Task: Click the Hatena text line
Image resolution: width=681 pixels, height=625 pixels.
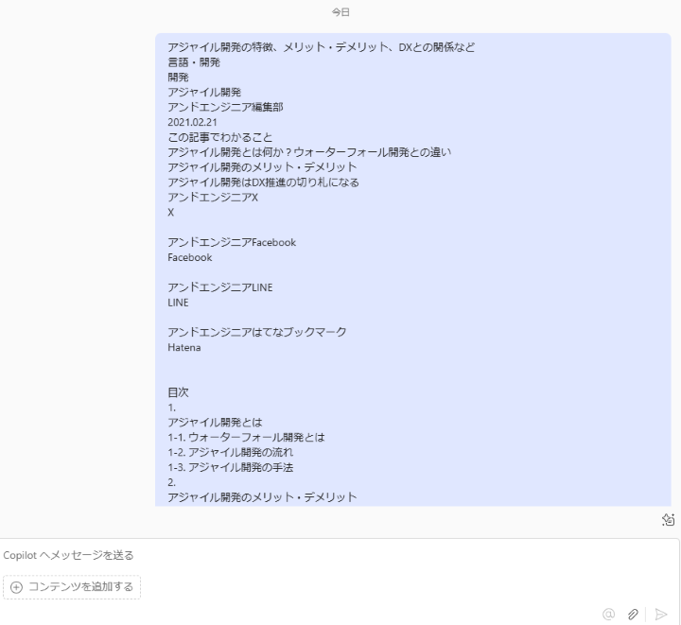Action: (x=184, y=347)
